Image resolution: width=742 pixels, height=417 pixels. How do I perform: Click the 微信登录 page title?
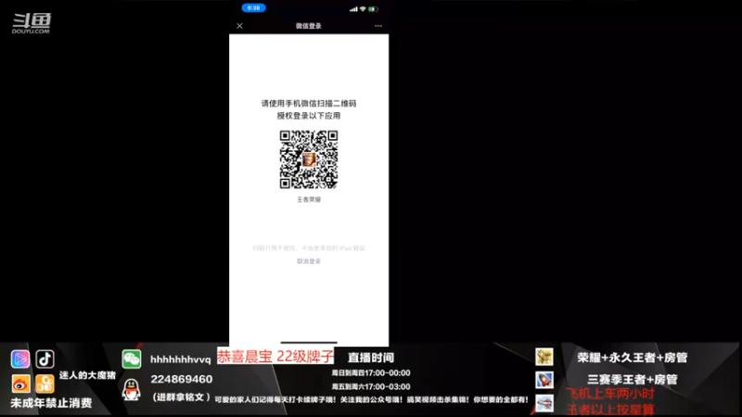[309, 26]
